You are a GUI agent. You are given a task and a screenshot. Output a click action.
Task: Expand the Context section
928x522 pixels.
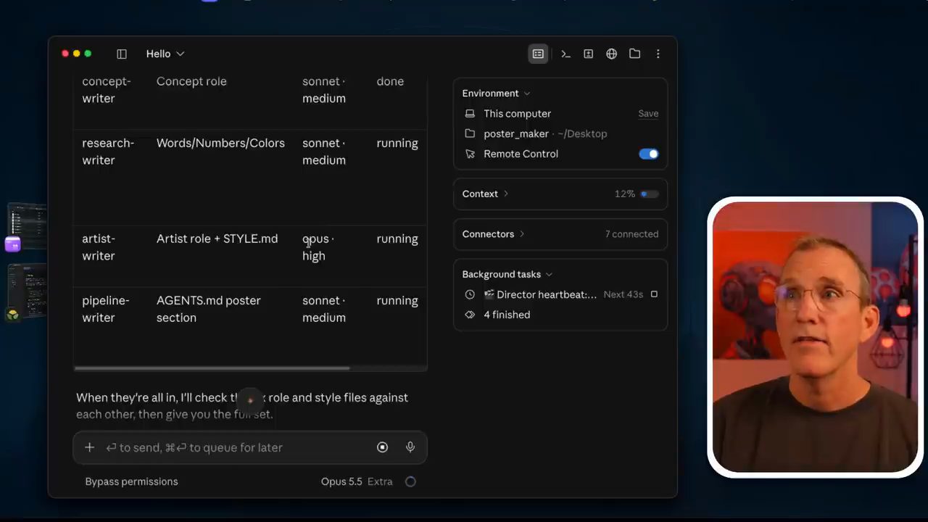[486, 194]
